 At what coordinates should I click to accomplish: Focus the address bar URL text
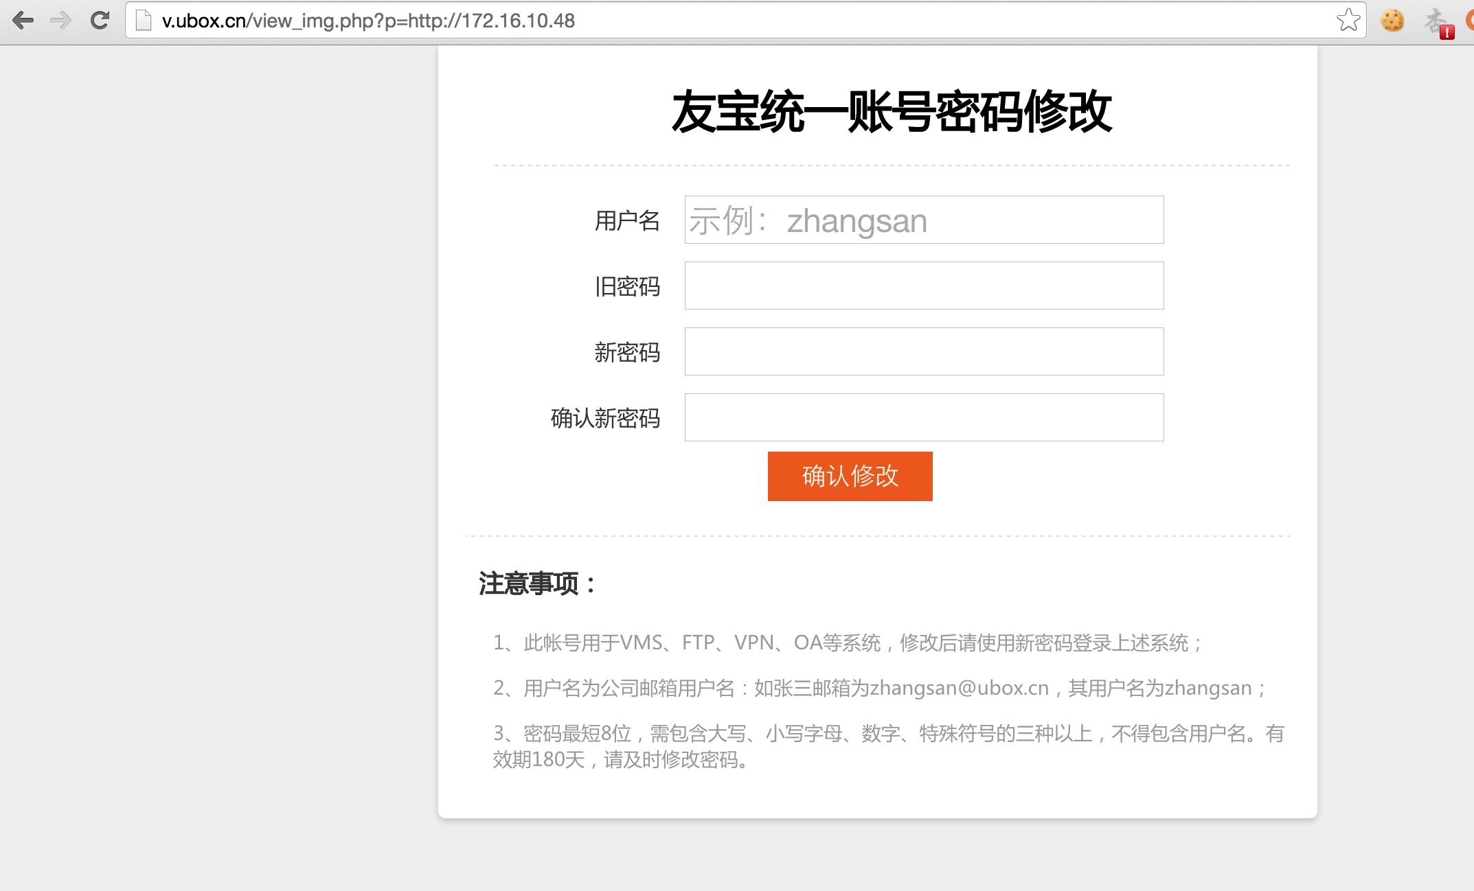pos(368,21)
